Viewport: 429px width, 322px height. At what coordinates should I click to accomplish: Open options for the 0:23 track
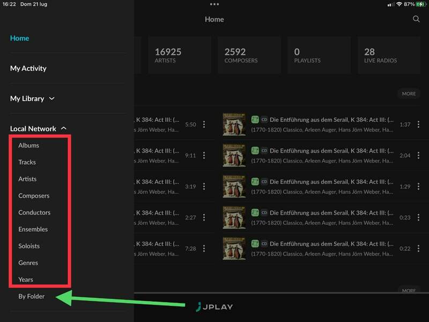coord(418,217)
